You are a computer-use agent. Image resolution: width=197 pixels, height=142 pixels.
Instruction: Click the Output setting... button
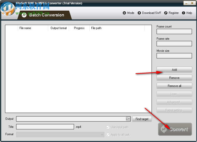click(174, 110)
